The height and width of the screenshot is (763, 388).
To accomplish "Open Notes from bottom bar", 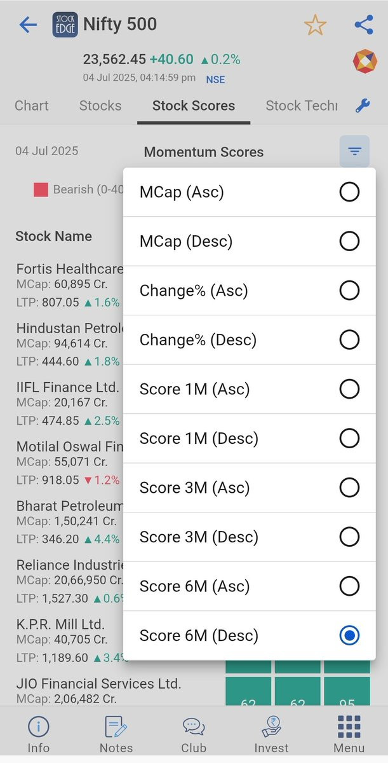I will tap(116, 727).
